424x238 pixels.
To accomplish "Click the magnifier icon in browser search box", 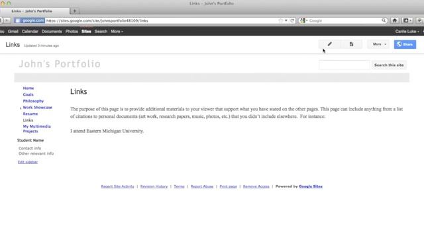I will (384, 20).
